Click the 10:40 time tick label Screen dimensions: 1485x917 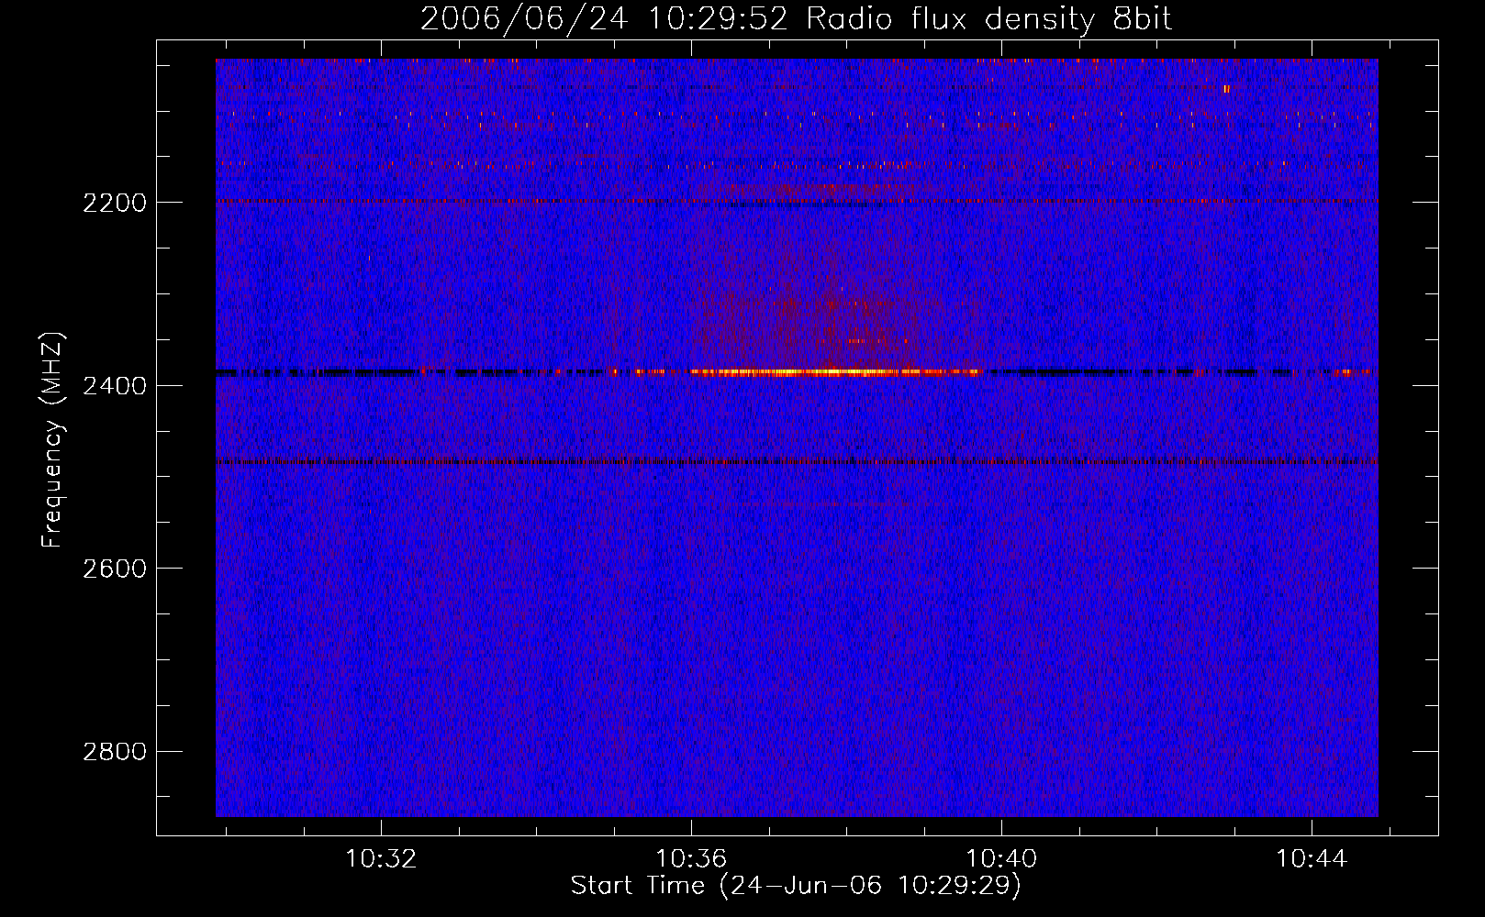[x=1001, y=858]
